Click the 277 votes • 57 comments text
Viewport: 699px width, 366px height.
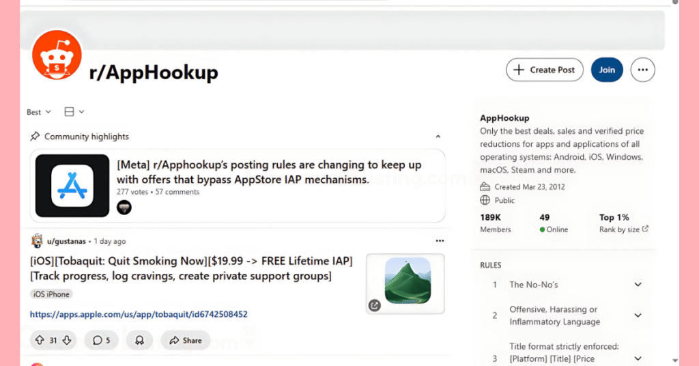[x=158, y=192]
